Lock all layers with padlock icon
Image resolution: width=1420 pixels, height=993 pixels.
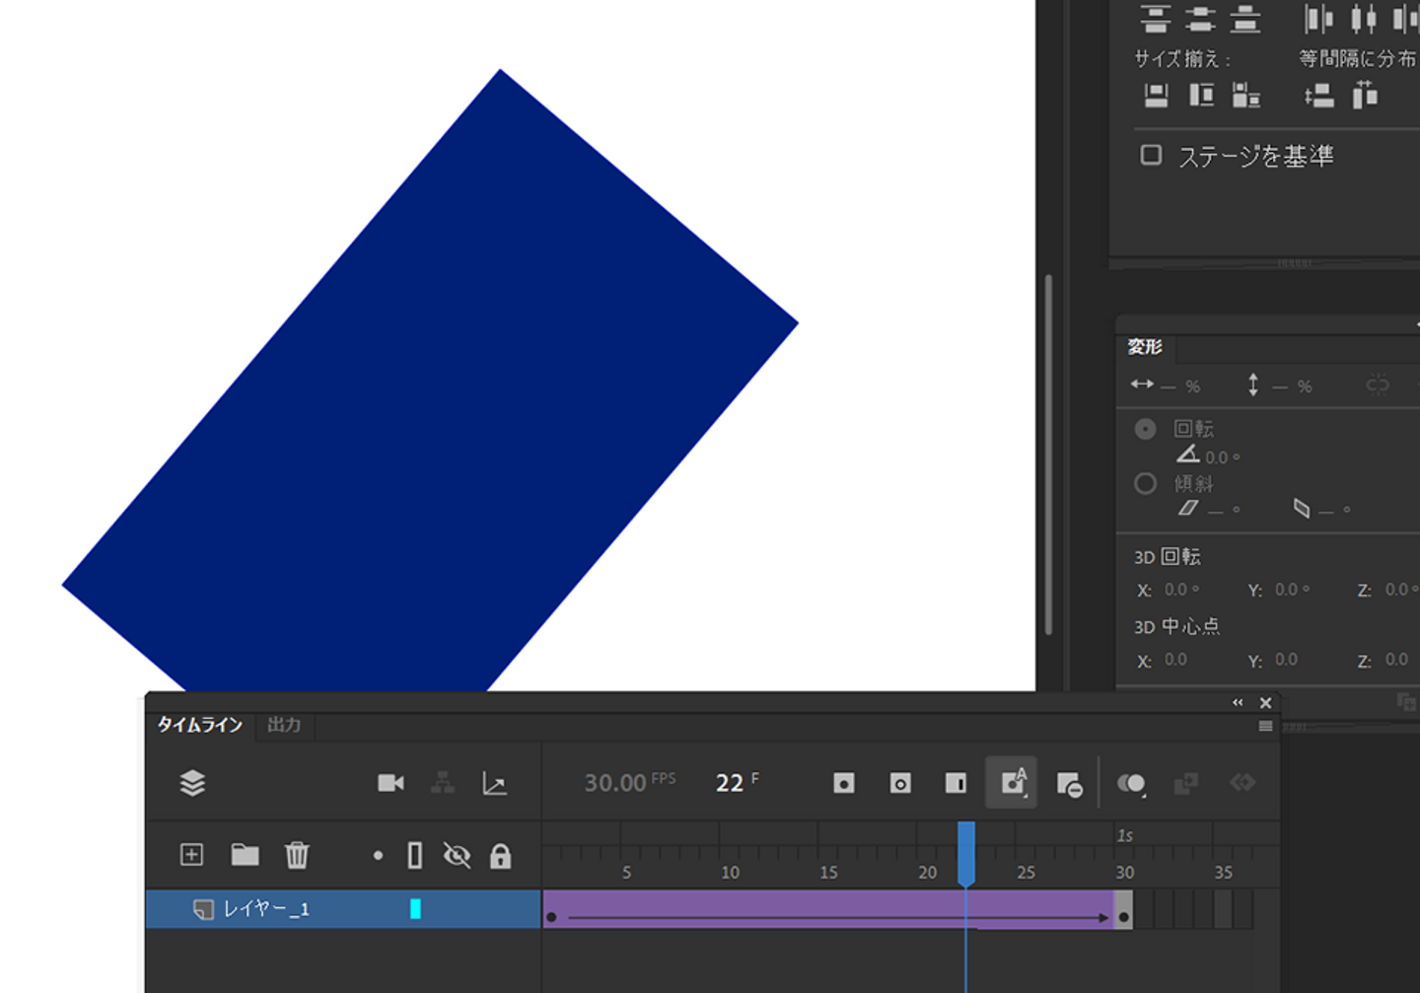coord(501,856)
